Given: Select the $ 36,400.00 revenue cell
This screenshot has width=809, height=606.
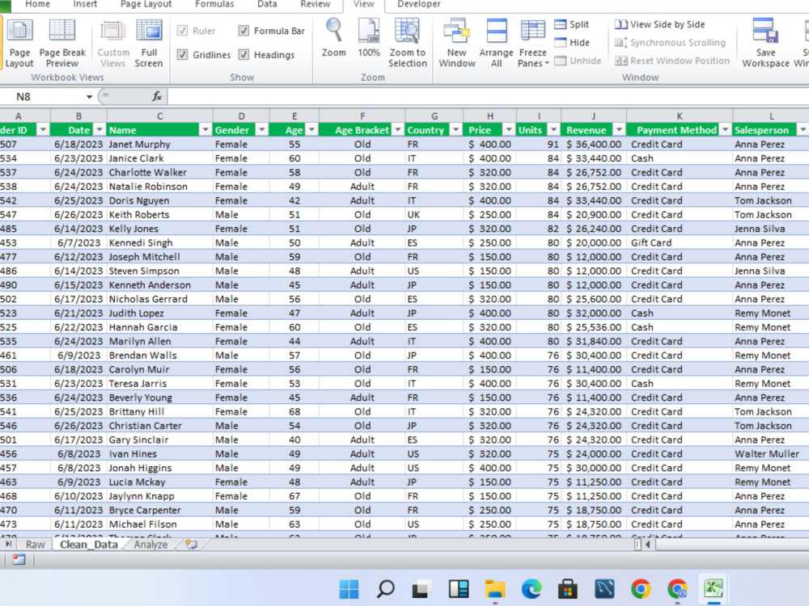Looking at the screenshot, I should pos(593,145).
